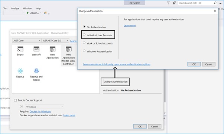The height and width of the screenshot is (134, 224).
Task: Select Individual User Accounts radio option
Action: tap(84, 34)
